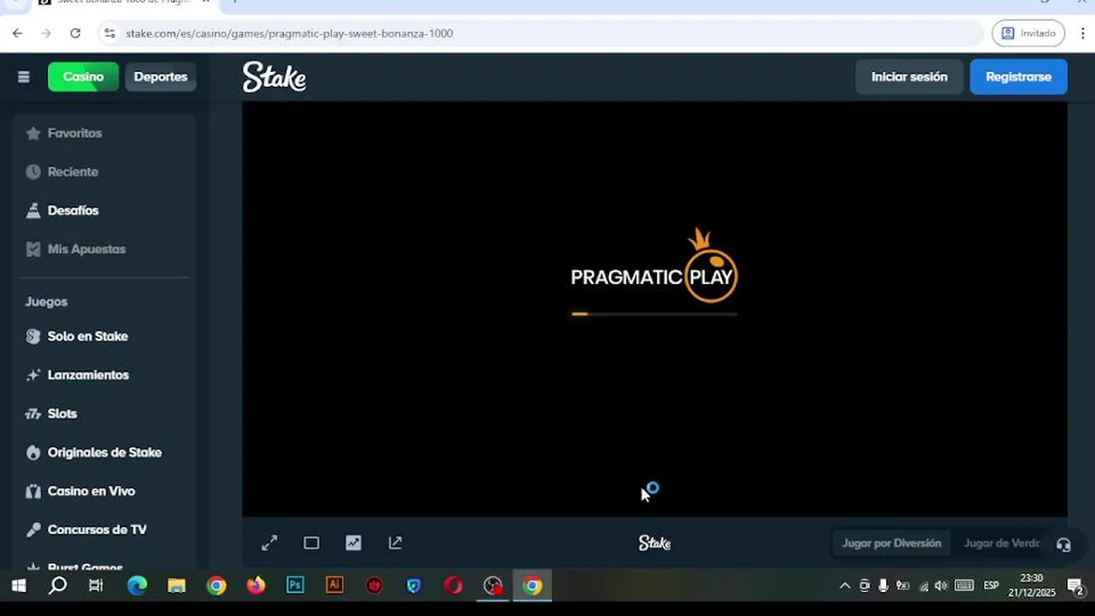Open the Invitado profile button
1095x616 pixels.
[1028, 33]
